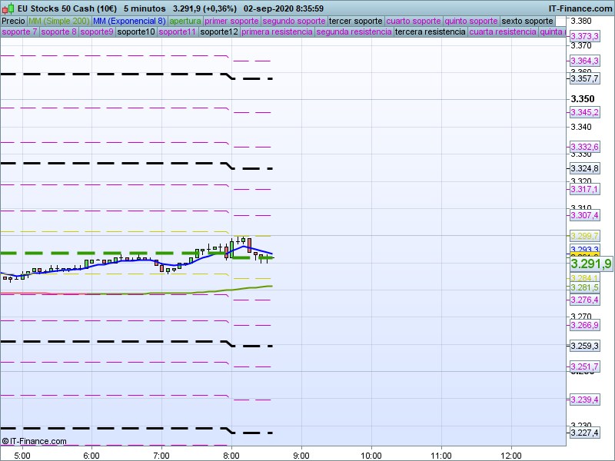Image resolution: width=615 pixels, height=461 pixels.
Task: Click the sexto soporte label
Action: [x=527, y=22]
